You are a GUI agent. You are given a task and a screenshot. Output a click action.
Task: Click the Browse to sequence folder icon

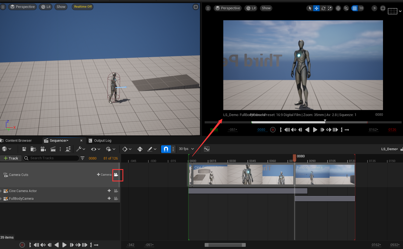pos(33,149)
